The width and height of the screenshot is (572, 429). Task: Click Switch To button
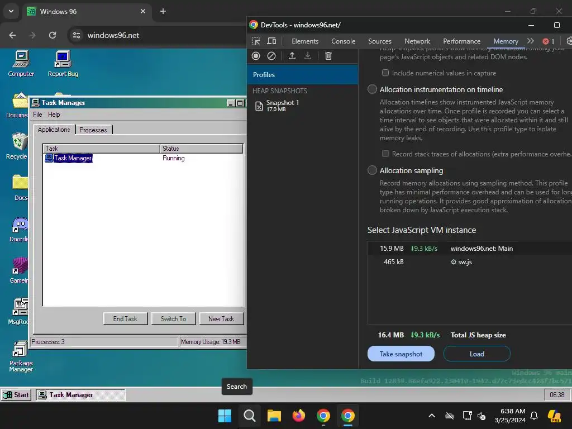click(173, 319)
